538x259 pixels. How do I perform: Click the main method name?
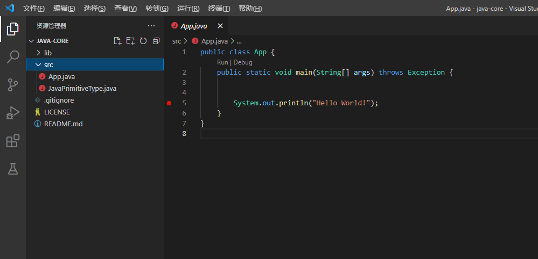pyautogui.click(x=304, y=73)
